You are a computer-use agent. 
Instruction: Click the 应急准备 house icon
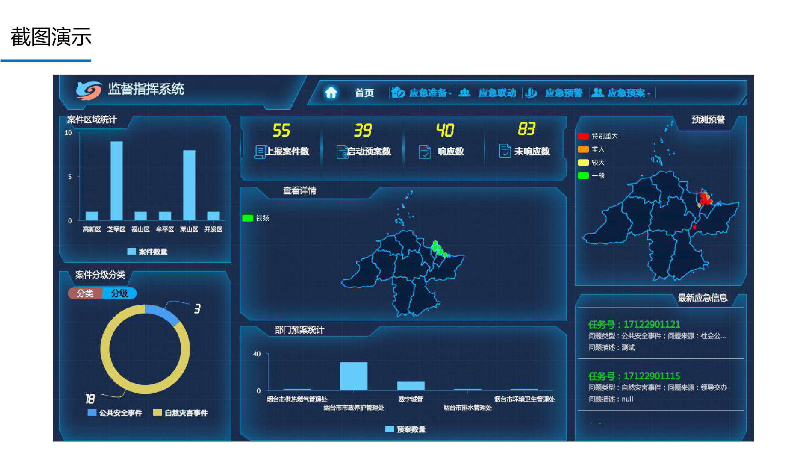(398, 92)
